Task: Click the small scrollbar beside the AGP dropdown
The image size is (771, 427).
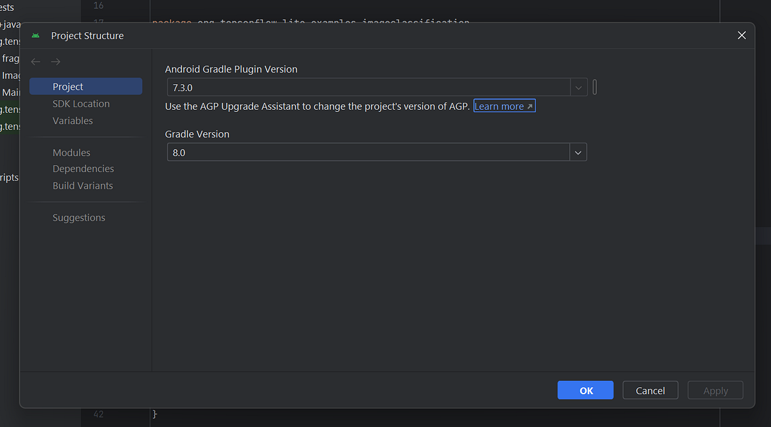Action: pos(594,87)
